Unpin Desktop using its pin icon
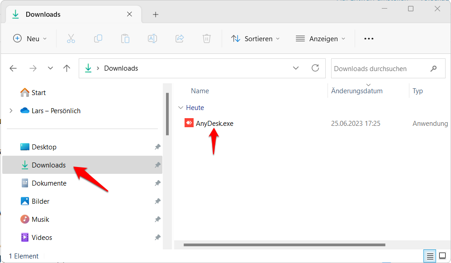Viewport: 451px width, 263px height. (x=157, y=147)
